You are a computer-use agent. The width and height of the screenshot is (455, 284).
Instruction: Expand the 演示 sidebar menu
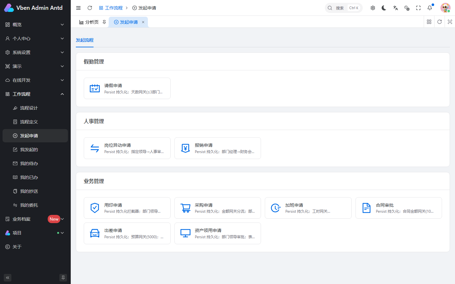tap(35, 66)
